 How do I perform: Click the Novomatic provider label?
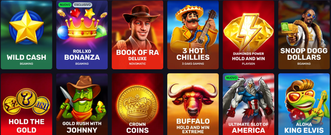click(137, 64)
